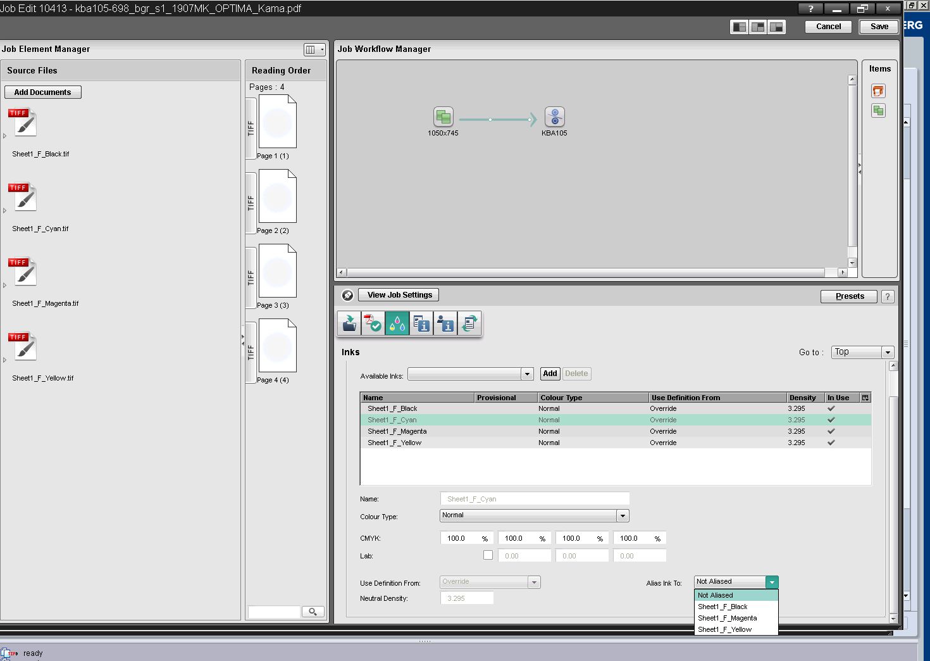Image resolution: width=930 pixels, height=661 pixels.
Task: Expand the Sheet1_F_Yellow.tif source file
Action: coord(4,360)
